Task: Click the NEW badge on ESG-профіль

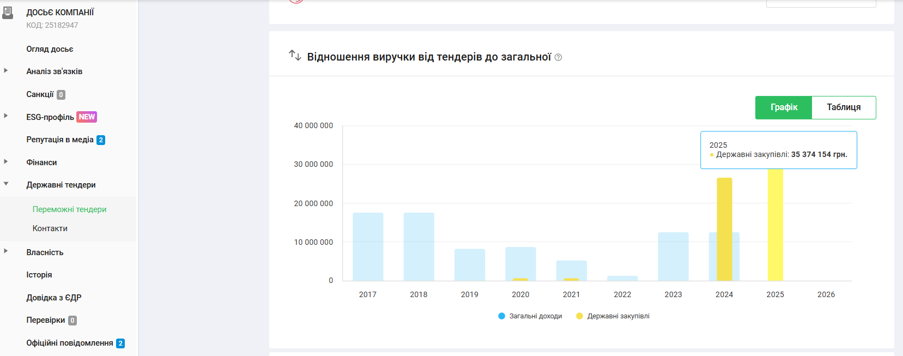Action: click(x=87, y=117)
